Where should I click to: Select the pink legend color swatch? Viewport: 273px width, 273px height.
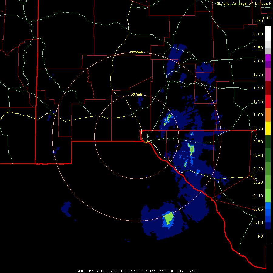click(268, 75)
